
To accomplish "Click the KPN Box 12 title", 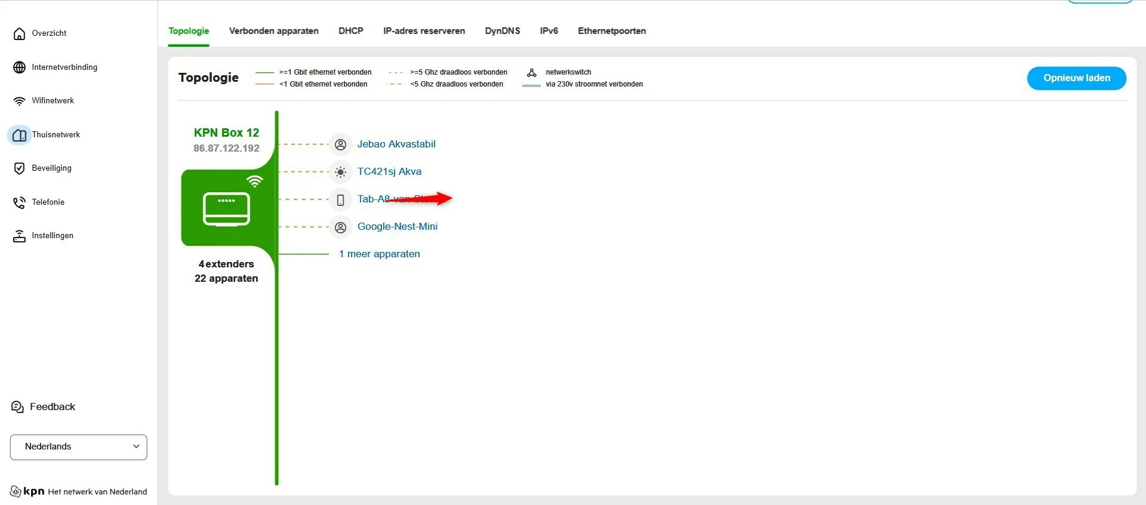I will coord(226,133).
